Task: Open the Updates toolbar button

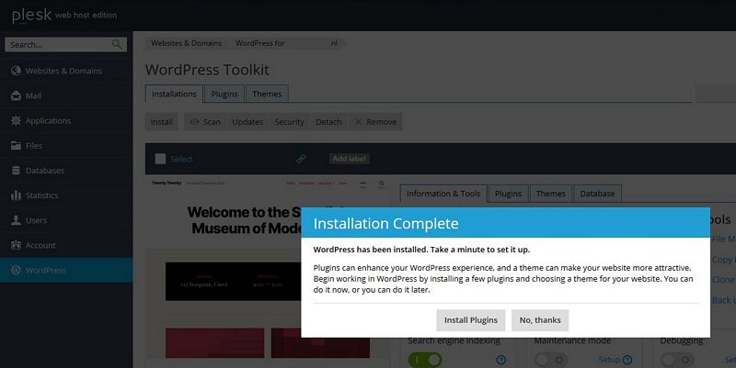Action: pyautogui.click(x=247, y=122)
